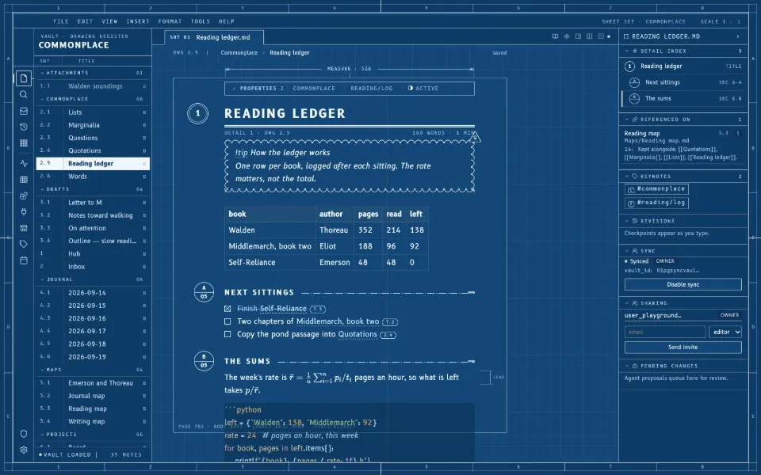Collapse the Keynotes section
The width and height of the screenshot is (761, 475).
pyautogui.click(x=626, y=177)
